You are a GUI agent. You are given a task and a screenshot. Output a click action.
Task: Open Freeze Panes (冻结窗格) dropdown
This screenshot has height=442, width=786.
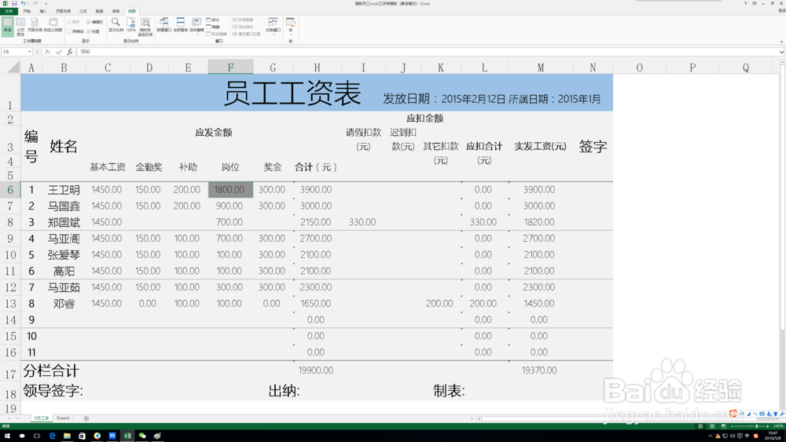(x=196, y=25)
